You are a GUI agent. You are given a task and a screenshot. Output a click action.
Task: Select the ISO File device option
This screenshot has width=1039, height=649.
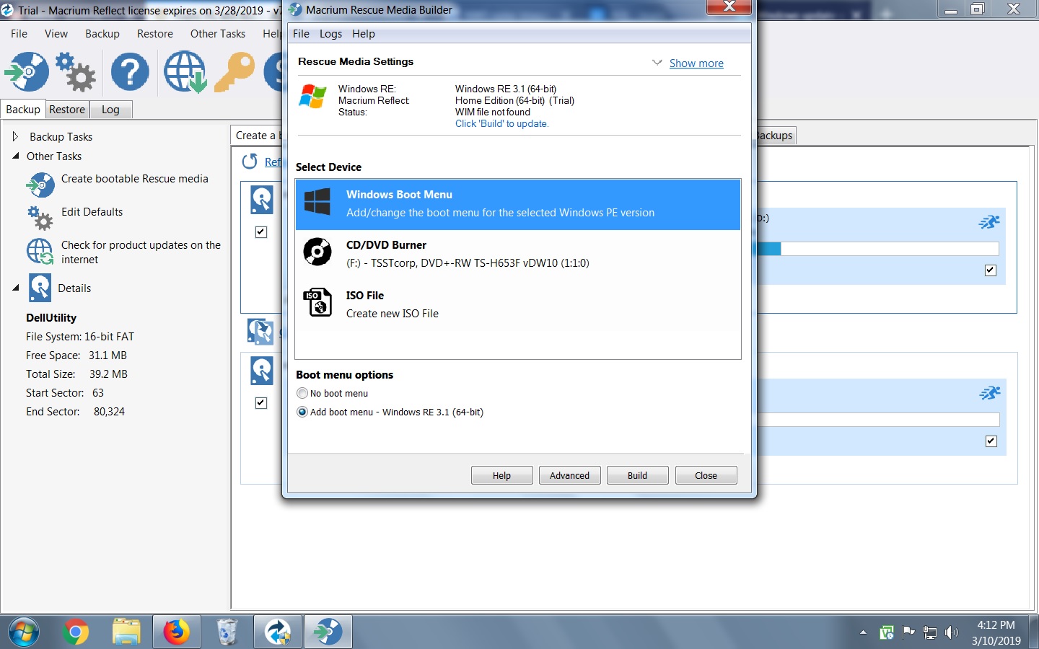(517, 304)
